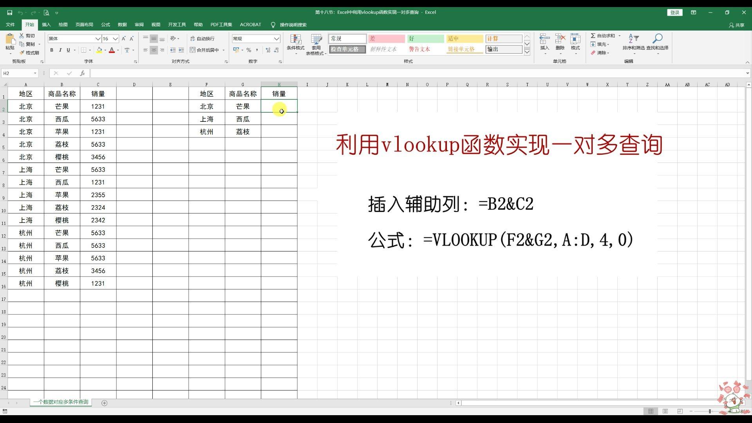752x423 pixels.
Task: Click the Percent Style icon
Action: [x=249, y=50]
